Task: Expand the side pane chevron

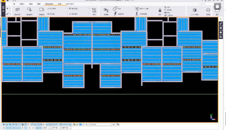Action: click(x=221, y=19)
